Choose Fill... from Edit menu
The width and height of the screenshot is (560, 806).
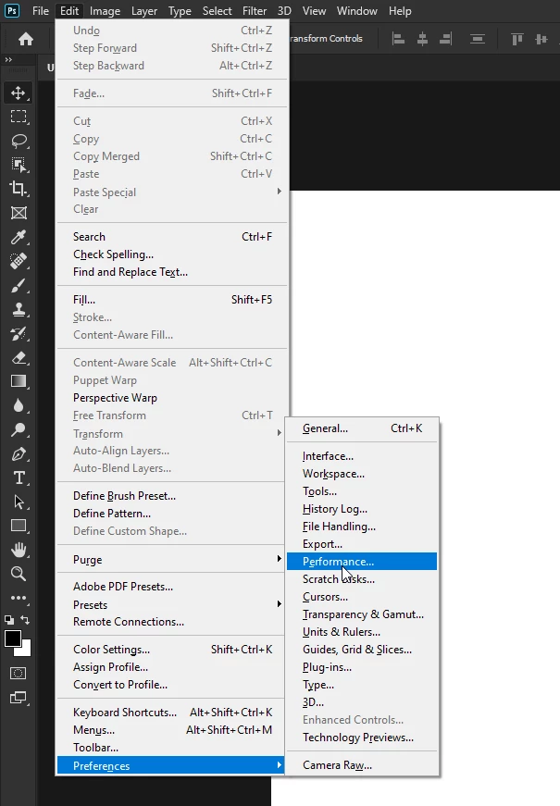172,299
